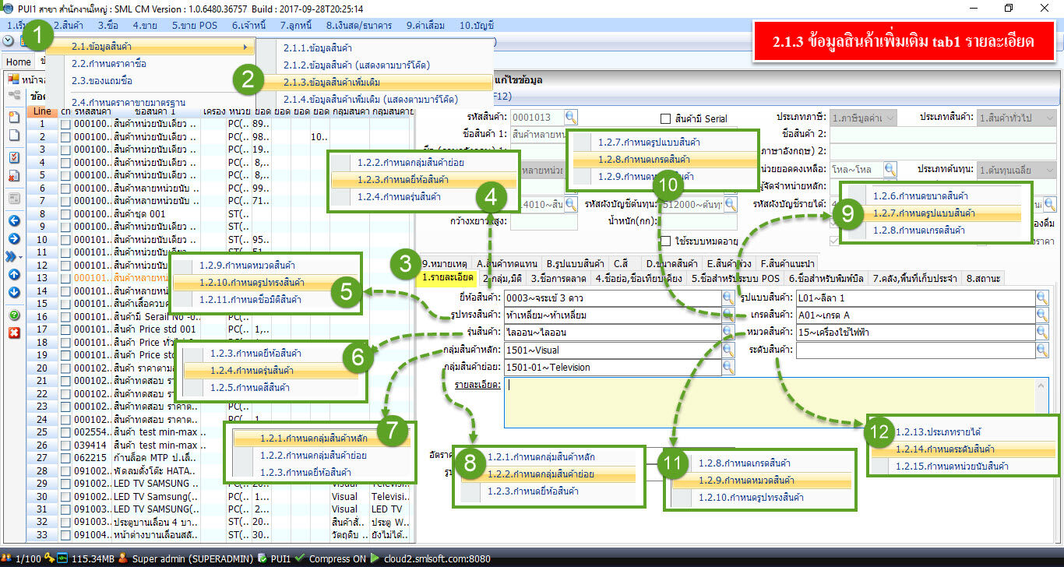Click the tree structure icon atop left toolbar
This screenshot has width=1064, height=567.
coord(14,95)
